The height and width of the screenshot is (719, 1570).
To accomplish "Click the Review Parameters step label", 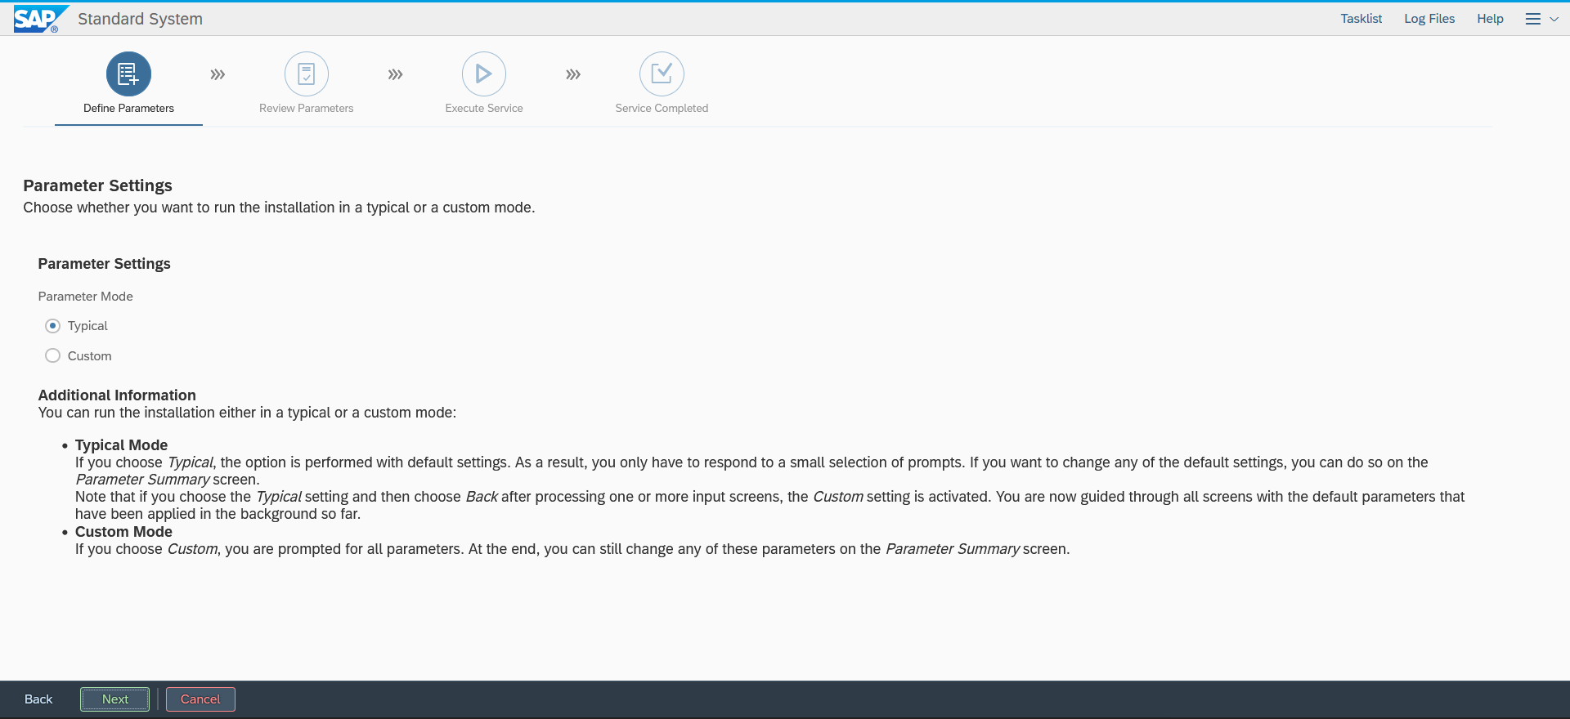I will 307,108.
